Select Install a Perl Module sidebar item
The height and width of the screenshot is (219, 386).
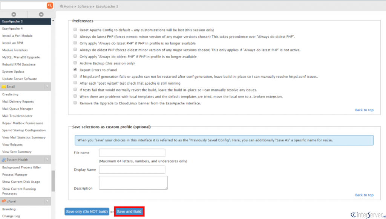coord(17,36)
